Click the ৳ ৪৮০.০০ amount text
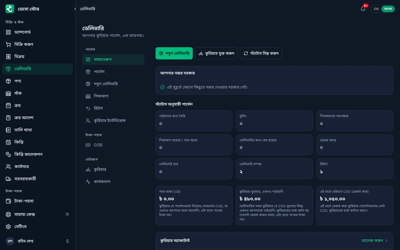The height and width of the screenshot is (250, 400). (x=250, y=199)
